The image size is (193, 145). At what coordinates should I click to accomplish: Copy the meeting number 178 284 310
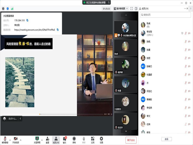point(28,20)
